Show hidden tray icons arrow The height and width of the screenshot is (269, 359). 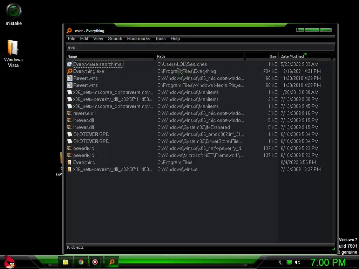(280, 263)
